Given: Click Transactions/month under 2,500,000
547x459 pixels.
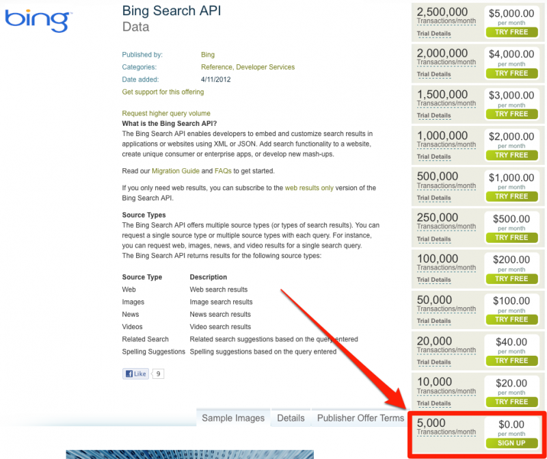Looking at the screenshot, I should pos(446,21).
